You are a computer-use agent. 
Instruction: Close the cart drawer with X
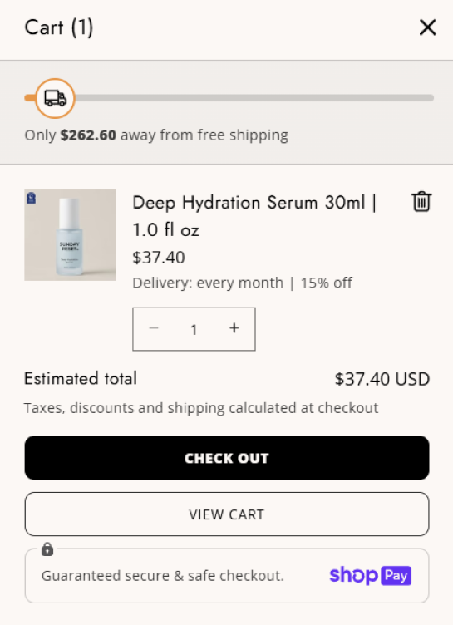click(x=427, y=27)
